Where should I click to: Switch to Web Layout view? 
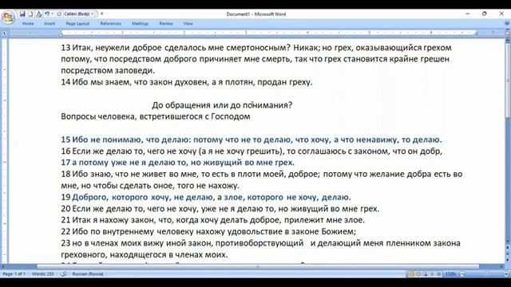[426, 274]
